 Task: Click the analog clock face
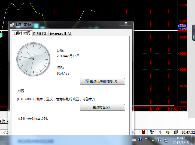pyautogui.click(x=33, y=59)
